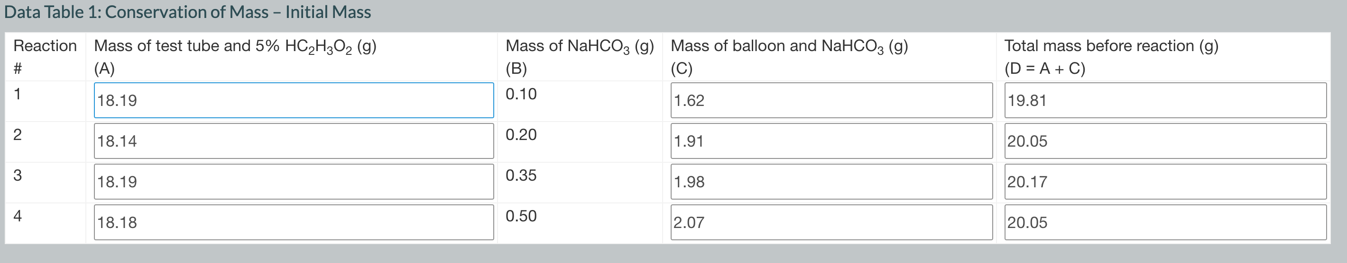Viewport: 1347px width, 263px height.
Task: Click the 0.10 NaHCO3 mass cell
Action: (521, 94)
